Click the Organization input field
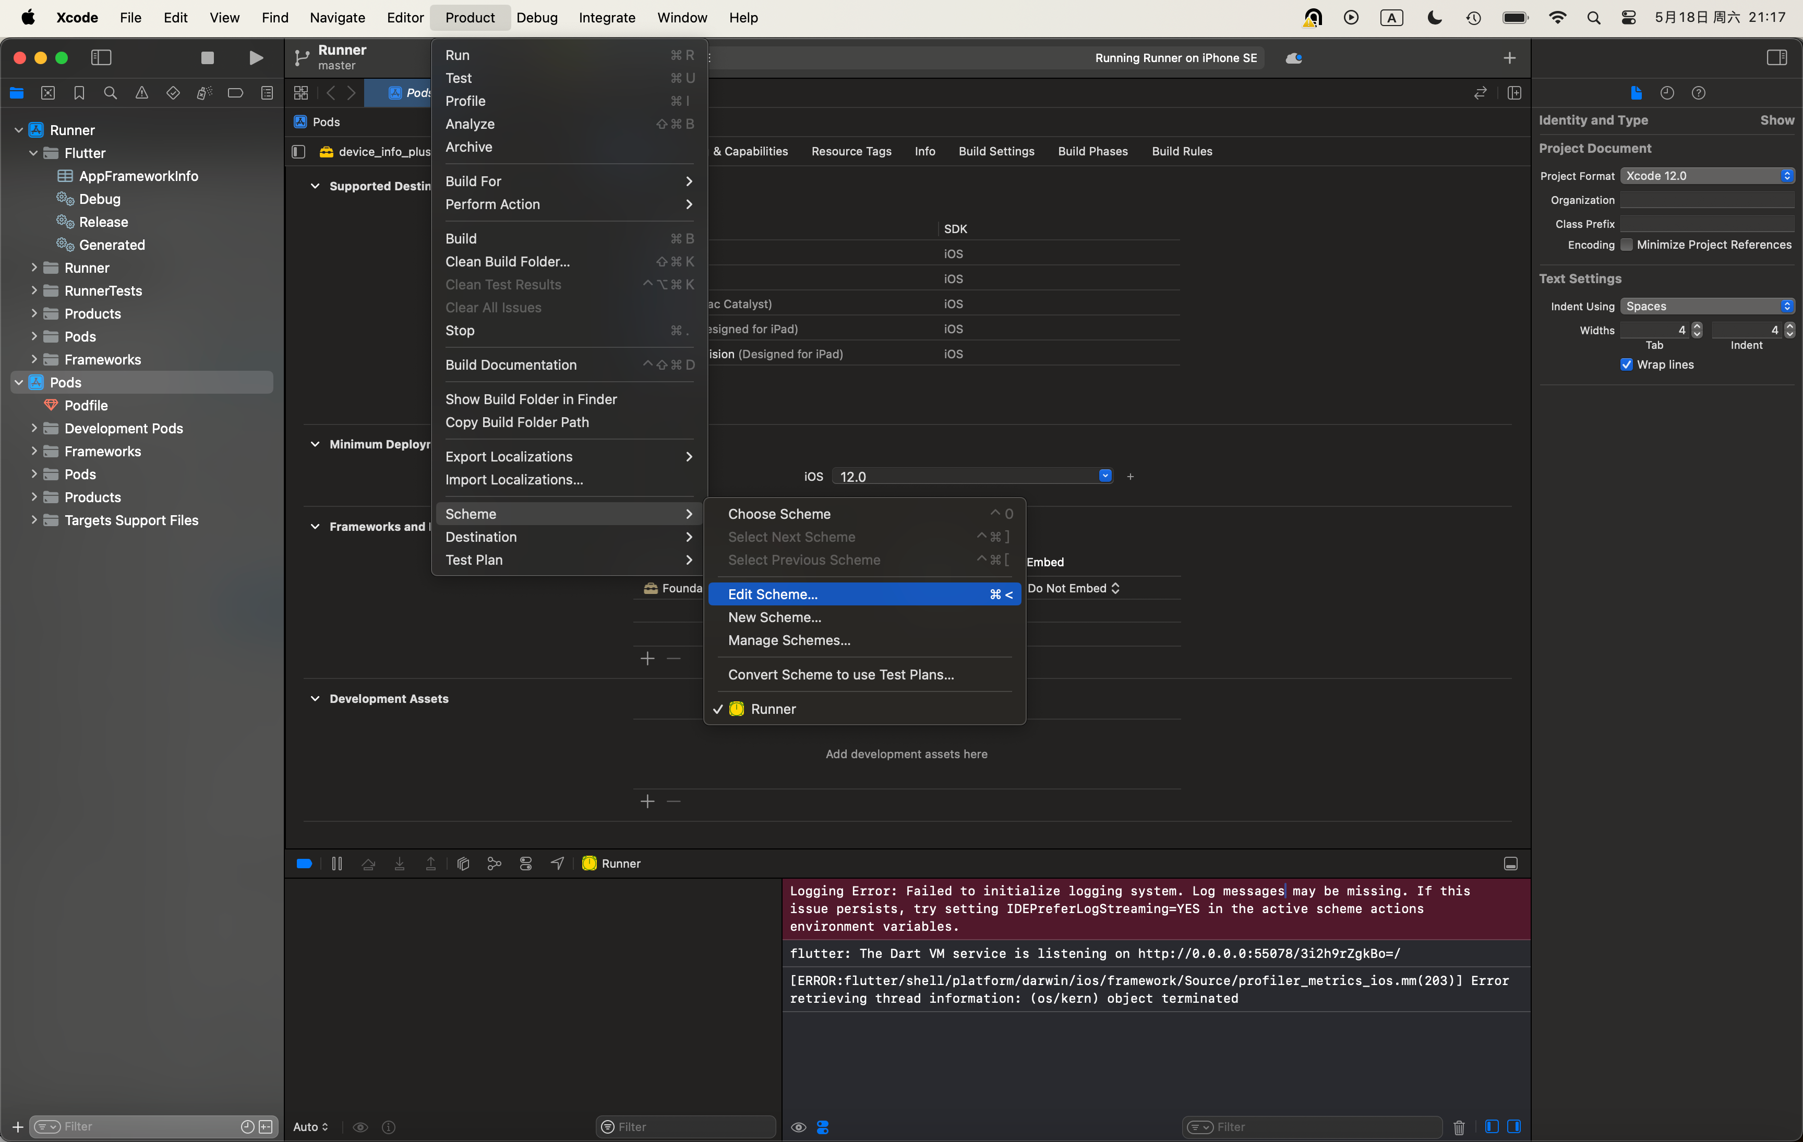This screenshot has width=1803, height=1142. coord(1707,200)
